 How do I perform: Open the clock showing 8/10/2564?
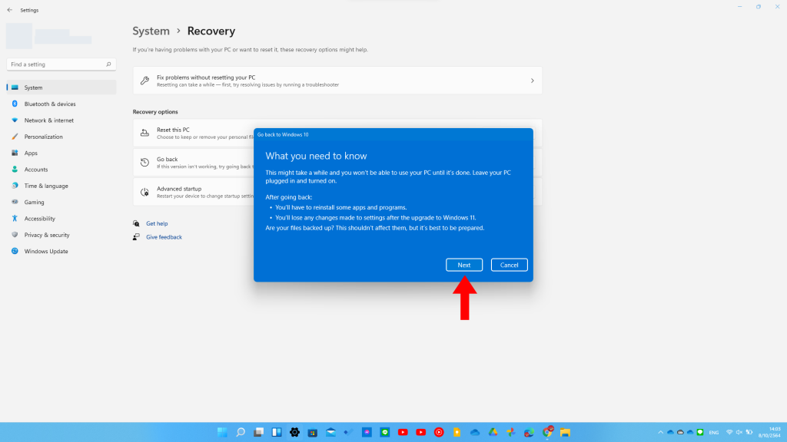(769, 432)
